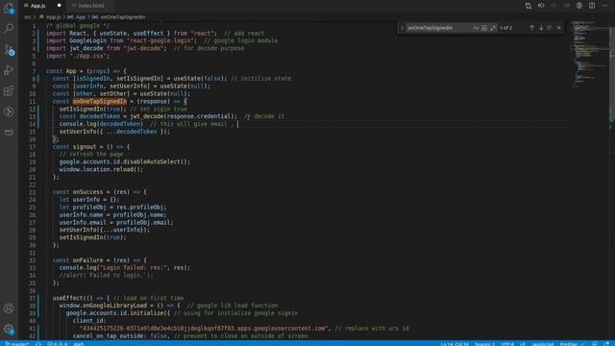The height and width of the screenshot is (346, 615).
Task: Click line number 17 in the gutter
Action: click(x=32, y=147)
